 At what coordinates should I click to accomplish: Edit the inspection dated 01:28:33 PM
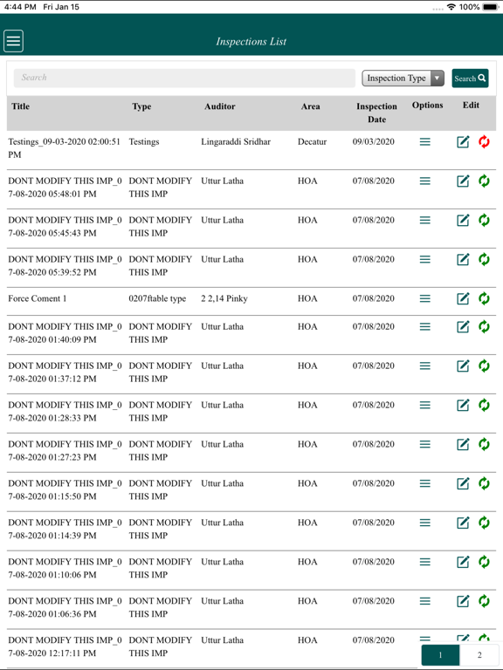463,405
